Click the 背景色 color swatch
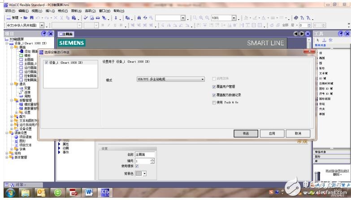This screenshot has height=200, width=351. point(139,174)
